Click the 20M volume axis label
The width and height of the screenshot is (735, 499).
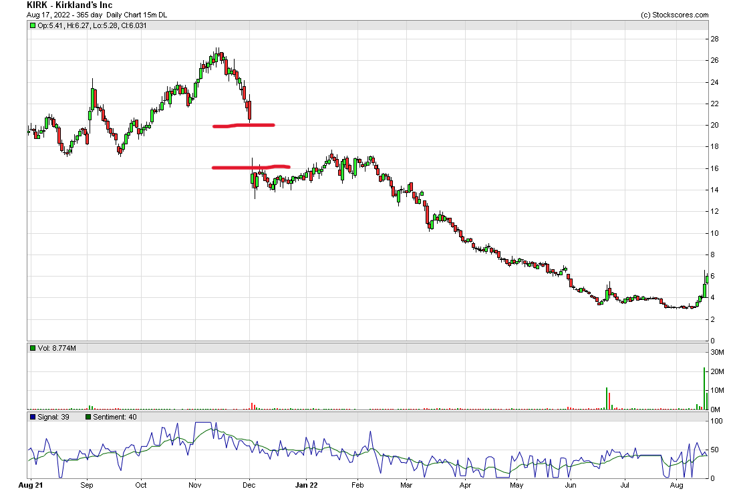click(717, 371)
